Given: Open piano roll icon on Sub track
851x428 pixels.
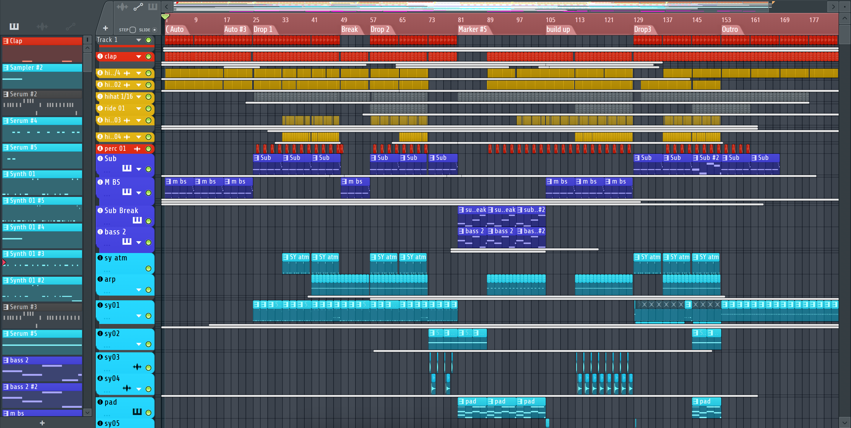Looking at the screenshot, I should coord(127,168).
